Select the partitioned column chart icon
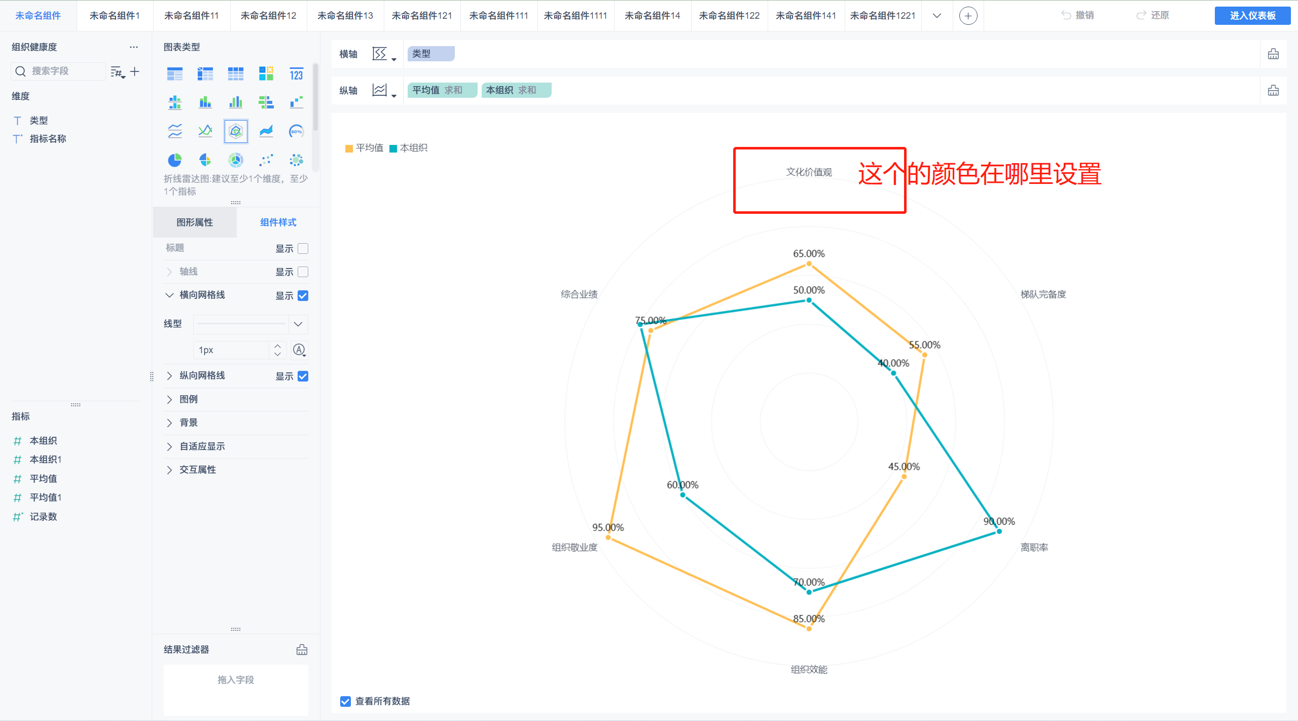 tap(175, 102)
